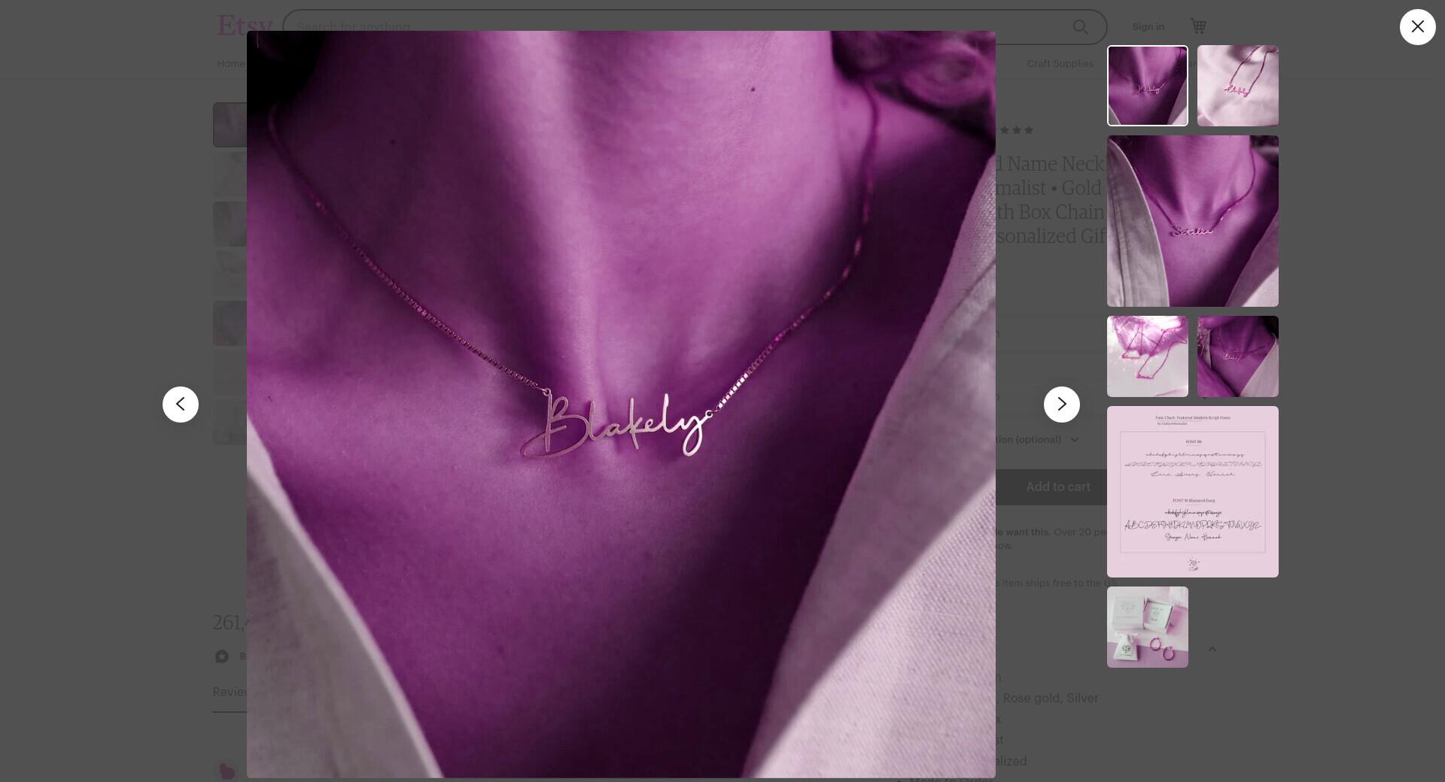Open the gift box packaging thumbnail
The image size is (1445, 782).
click(1147, 627)
